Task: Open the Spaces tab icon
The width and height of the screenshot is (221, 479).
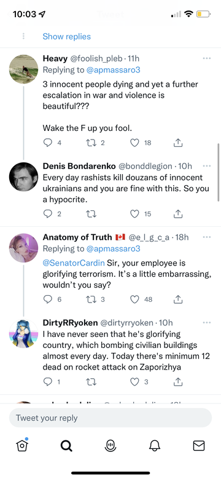Action: [110, 446]
